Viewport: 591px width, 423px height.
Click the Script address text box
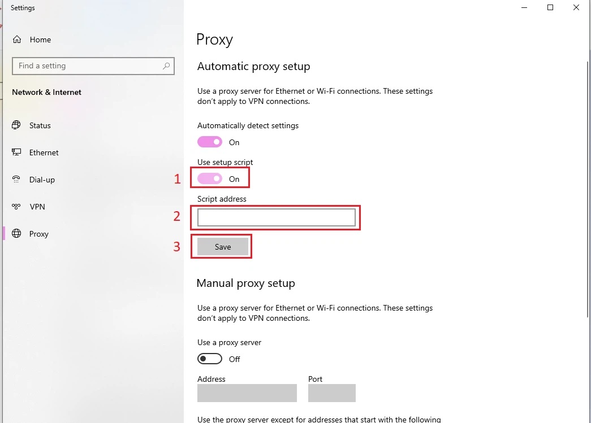click(x=277, y=217)
